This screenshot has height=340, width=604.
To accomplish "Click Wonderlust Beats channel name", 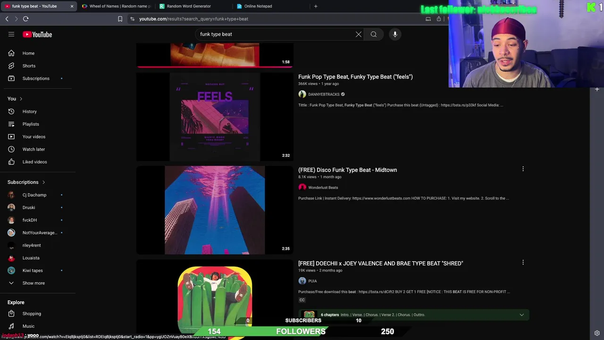I will click(323, 187).
